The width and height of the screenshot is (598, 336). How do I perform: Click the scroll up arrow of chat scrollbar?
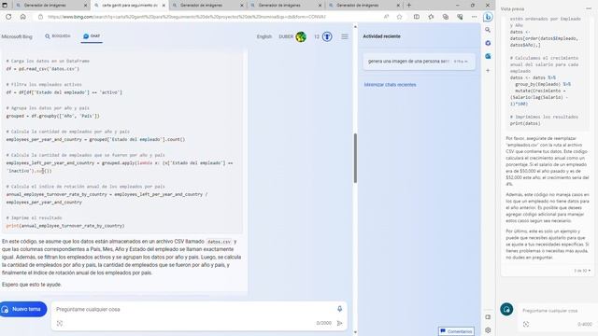[x=355, y=27]
